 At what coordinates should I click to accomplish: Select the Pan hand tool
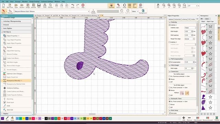coord(158,6)
